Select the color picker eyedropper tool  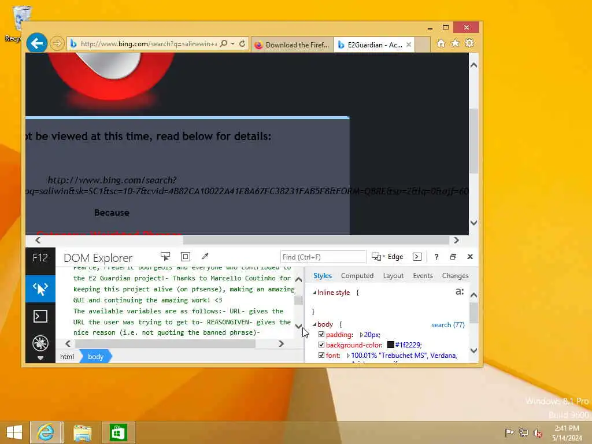click(x=205, y=257)
